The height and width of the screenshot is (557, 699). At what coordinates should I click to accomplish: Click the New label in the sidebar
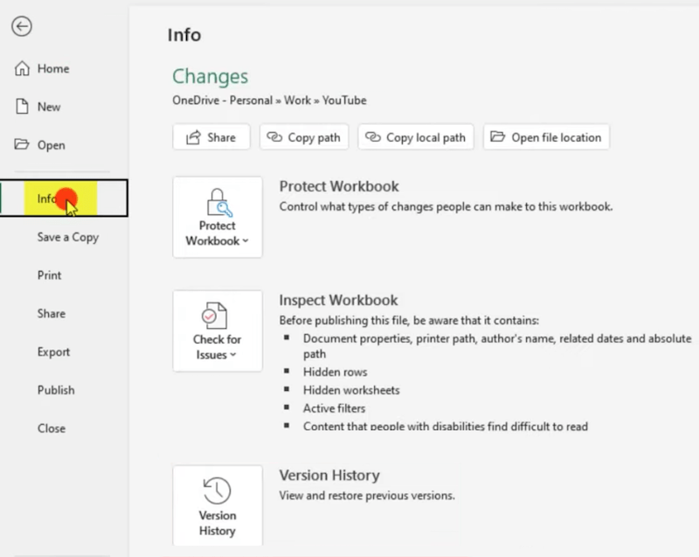pos(49,107)
